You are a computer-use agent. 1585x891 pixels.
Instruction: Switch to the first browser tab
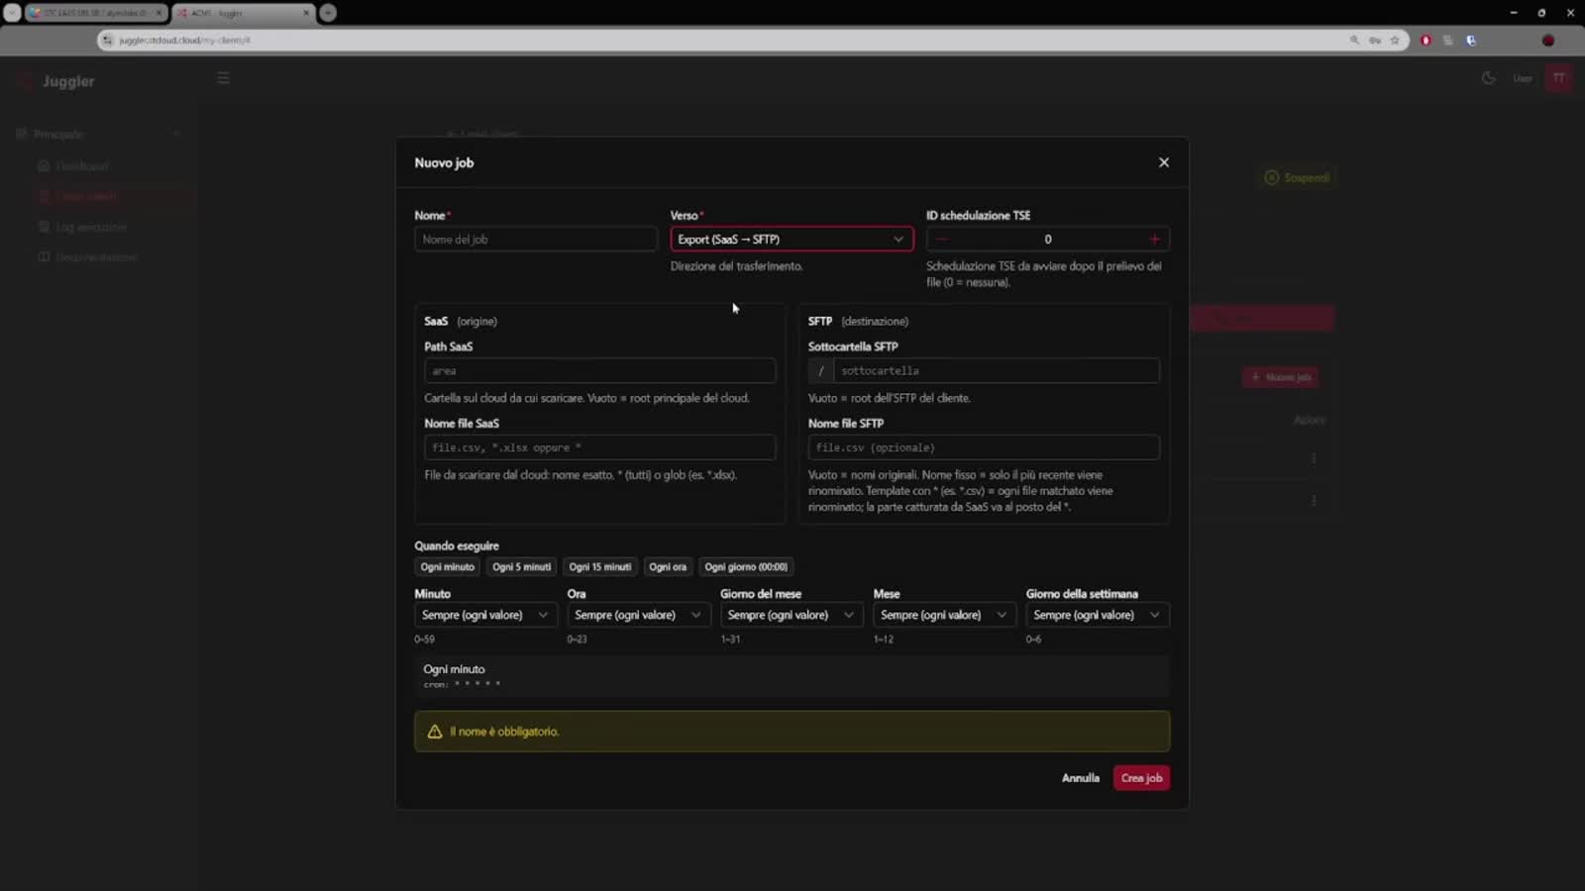point(96,13)
